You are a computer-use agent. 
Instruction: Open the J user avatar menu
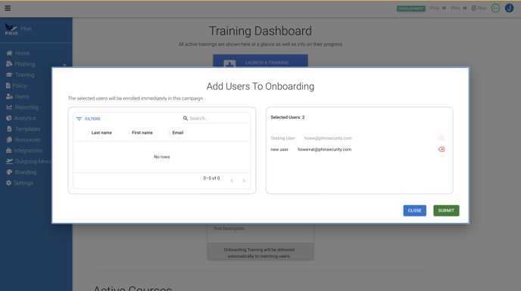click(510, 8)
